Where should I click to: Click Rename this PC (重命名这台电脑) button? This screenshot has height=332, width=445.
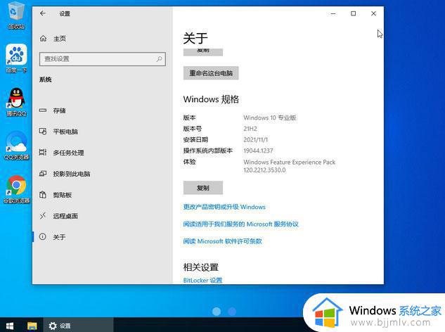click(211, 73)
